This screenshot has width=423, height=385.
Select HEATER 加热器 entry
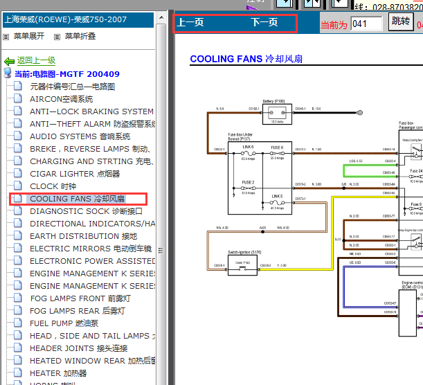pos(58,373)
